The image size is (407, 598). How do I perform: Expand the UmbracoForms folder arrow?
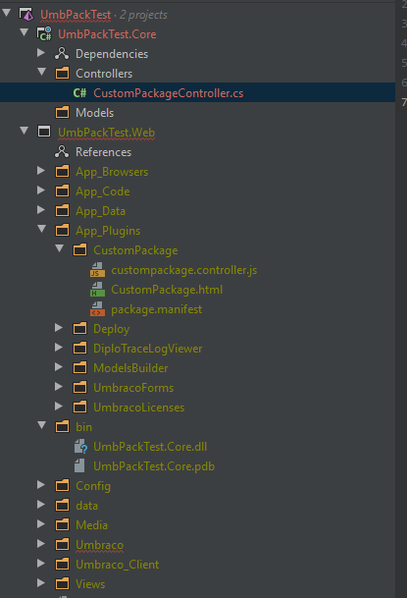59,386
